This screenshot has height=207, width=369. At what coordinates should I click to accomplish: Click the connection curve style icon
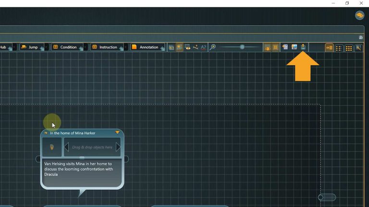pyautogui.click(x=196, y=47)
